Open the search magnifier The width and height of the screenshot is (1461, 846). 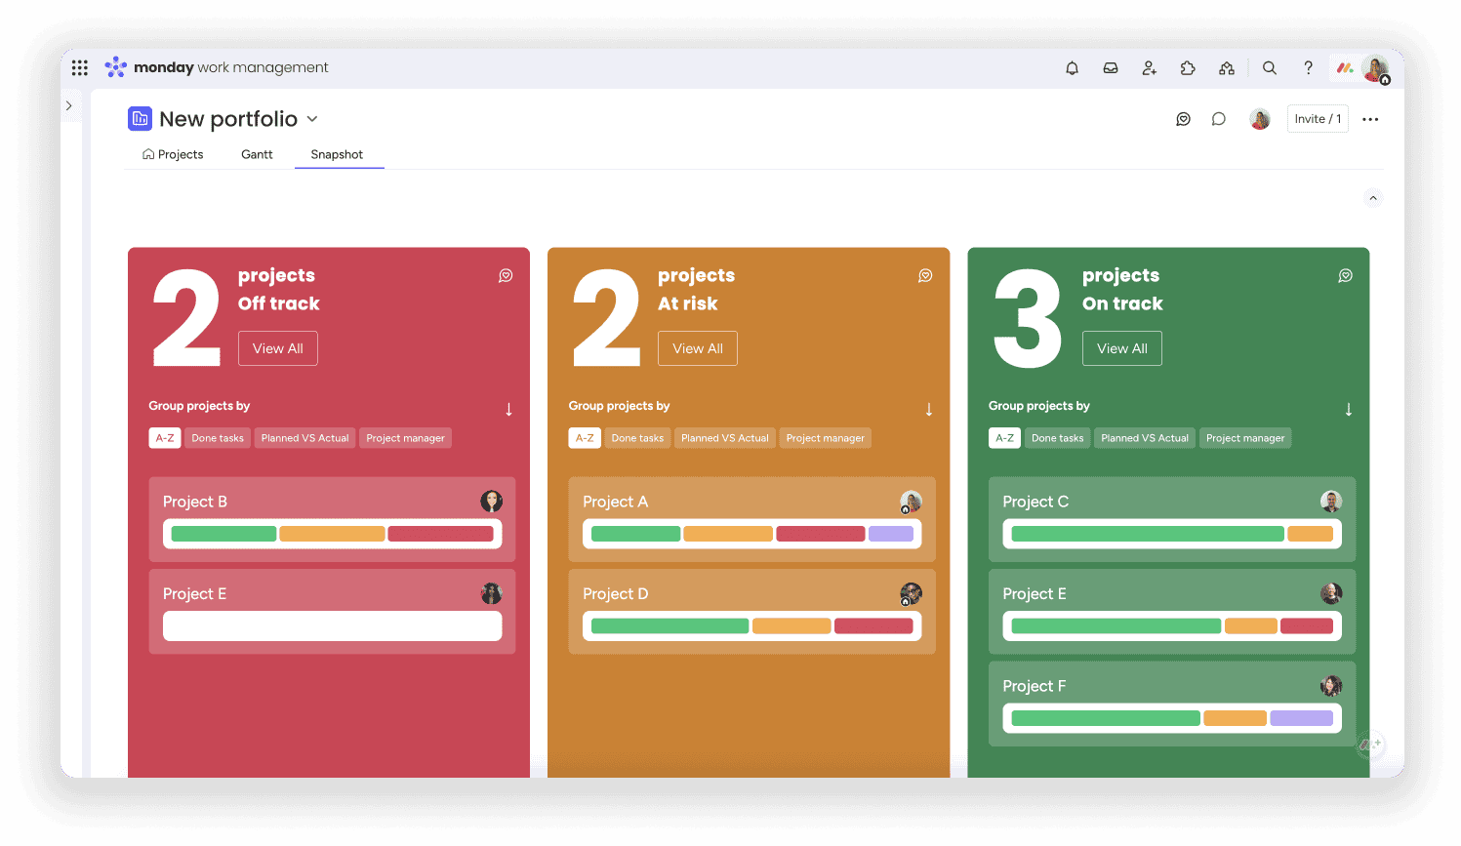tap(1269, 68)
